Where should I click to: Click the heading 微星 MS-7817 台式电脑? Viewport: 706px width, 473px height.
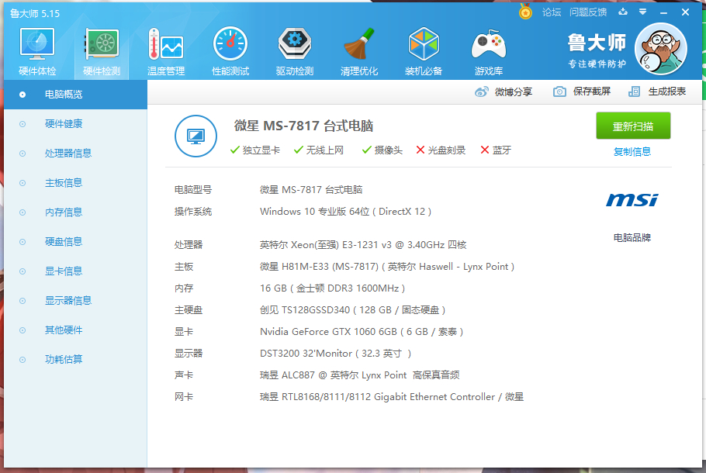pyautogui.click(x=303, y=126)
